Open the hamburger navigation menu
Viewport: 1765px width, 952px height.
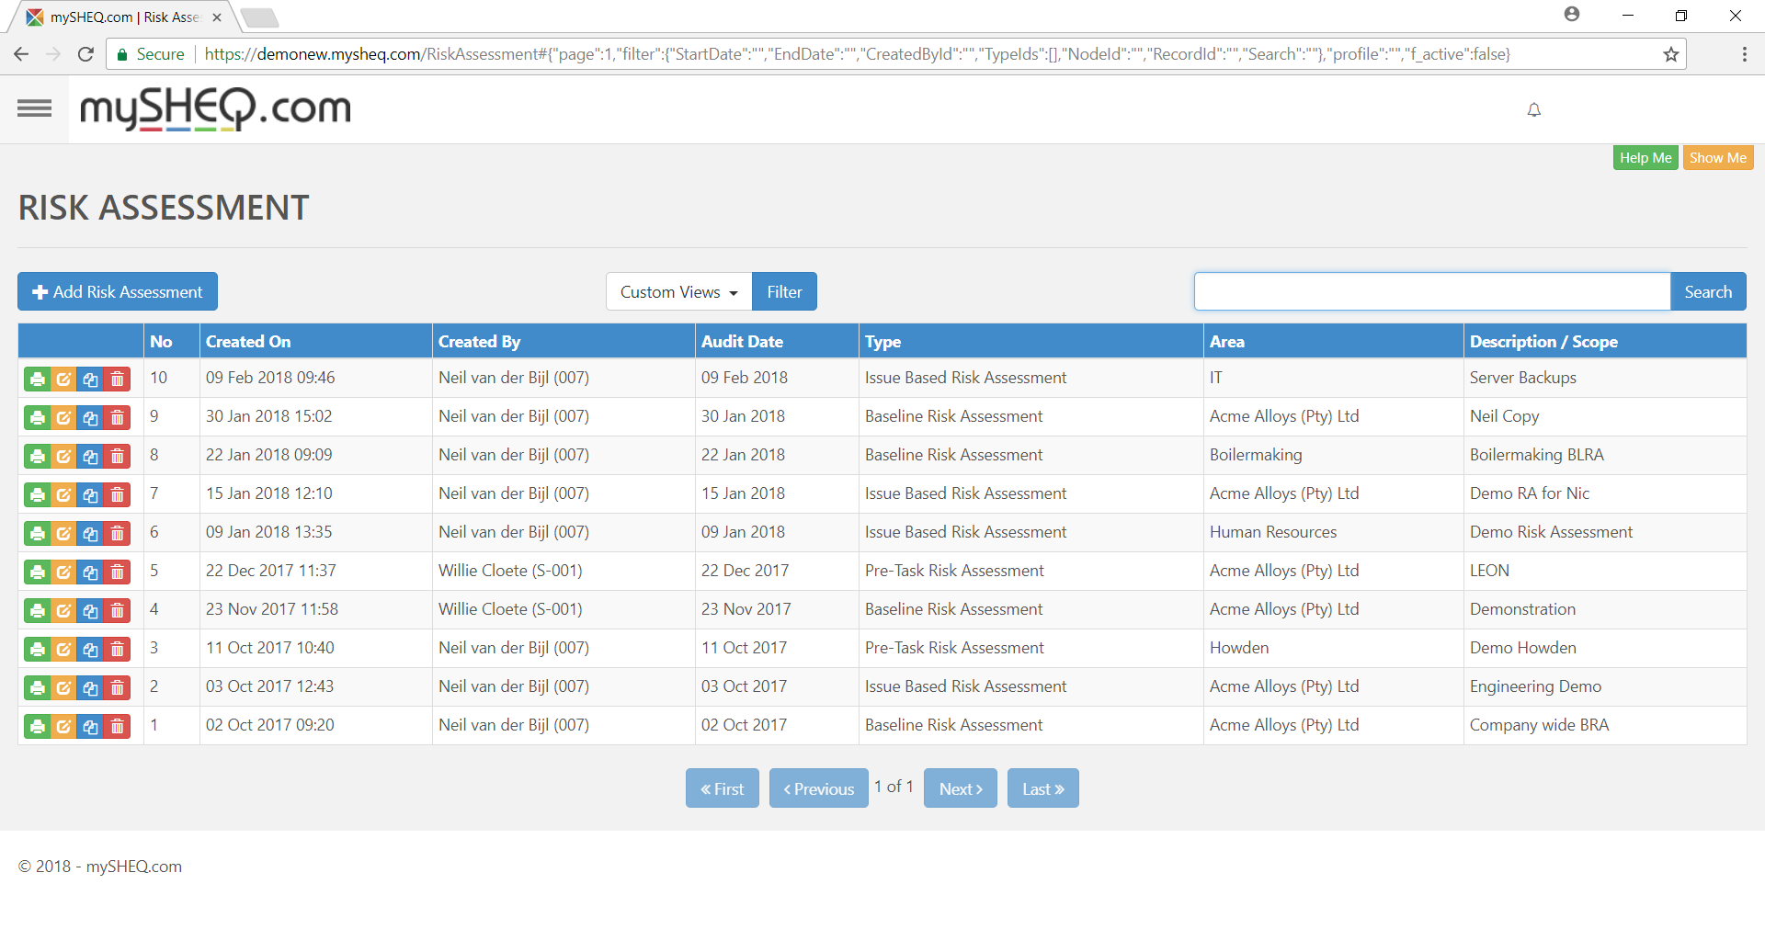tap(34, 108)
